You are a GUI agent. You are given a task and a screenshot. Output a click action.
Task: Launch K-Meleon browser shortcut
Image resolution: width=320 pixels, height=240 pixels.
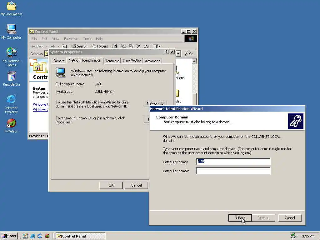pos(12,126)
